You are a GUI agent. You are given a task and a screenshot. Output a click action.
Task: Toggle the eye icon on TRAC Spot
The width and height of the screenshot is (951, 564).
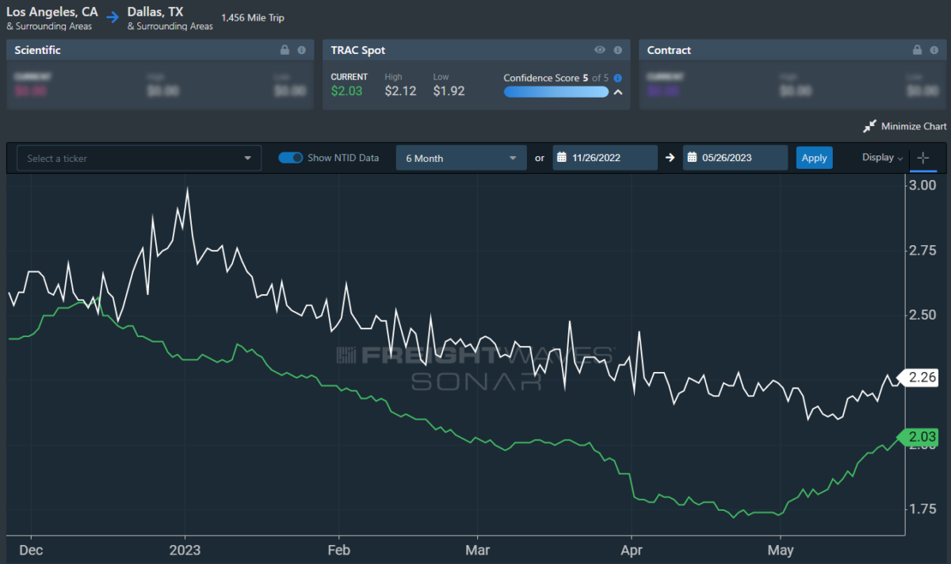(600, 50)
